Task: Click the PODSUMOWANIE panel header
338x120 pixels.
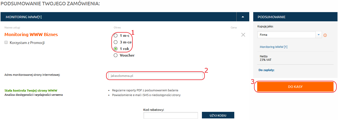Action: coord(271,17)
